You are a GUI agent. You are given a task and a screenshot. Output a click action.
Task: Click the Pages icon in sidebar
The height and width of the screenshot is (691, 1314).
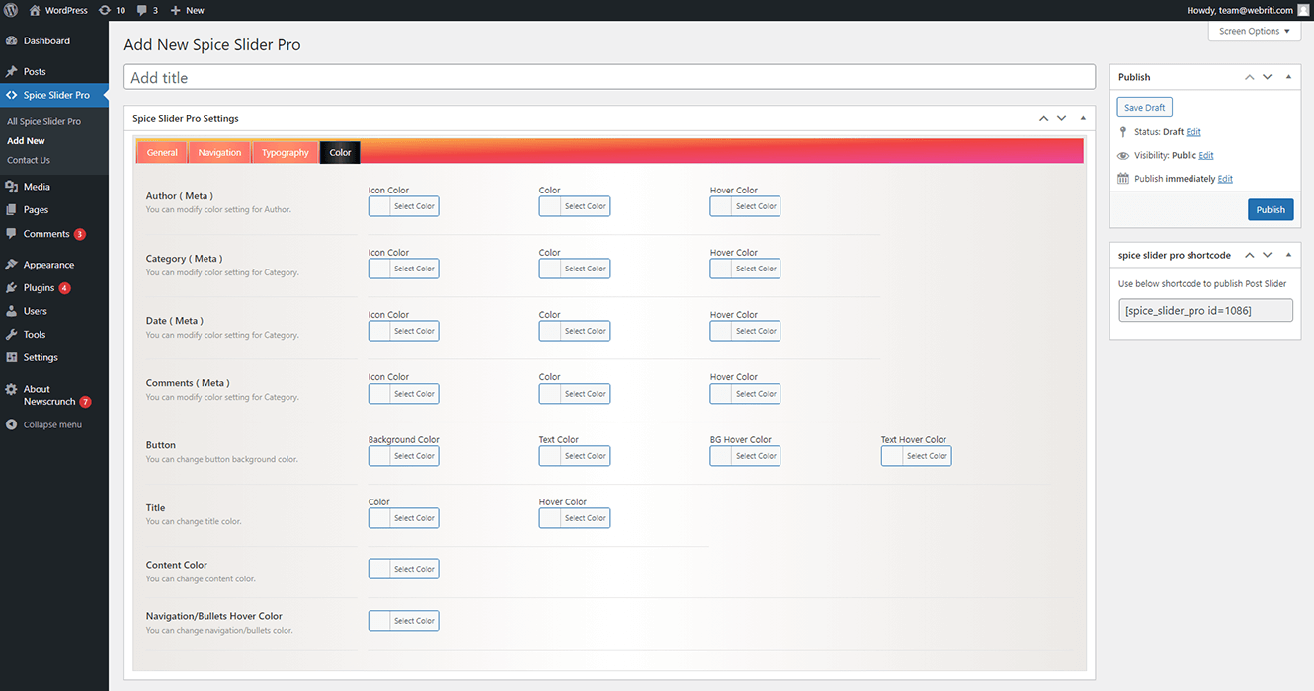coord(12,209)
